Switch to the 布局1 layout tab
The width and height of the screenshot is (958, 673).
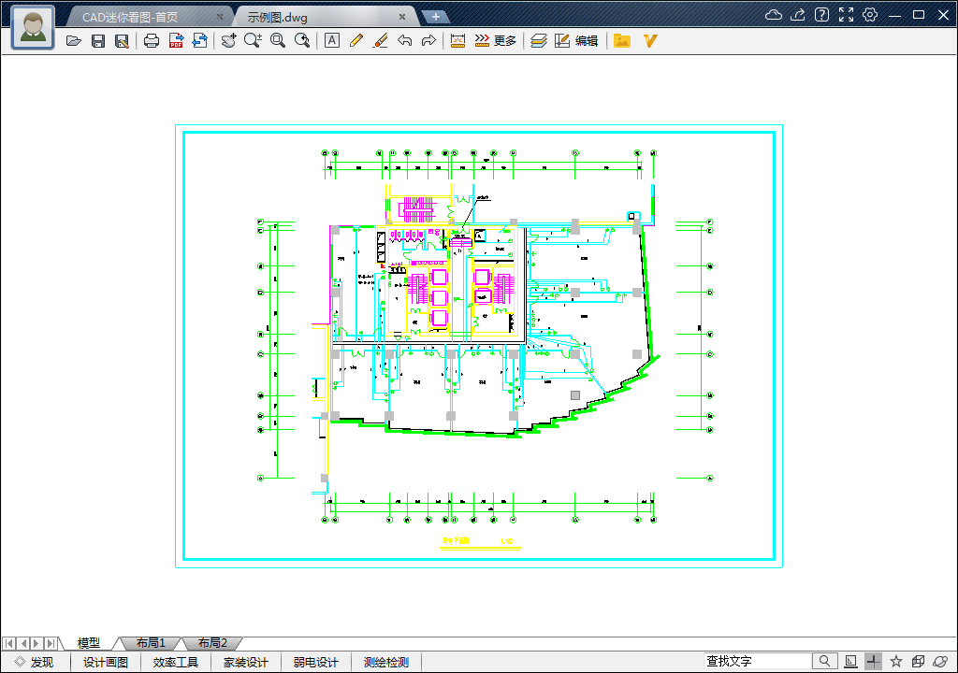coord(151,643)
